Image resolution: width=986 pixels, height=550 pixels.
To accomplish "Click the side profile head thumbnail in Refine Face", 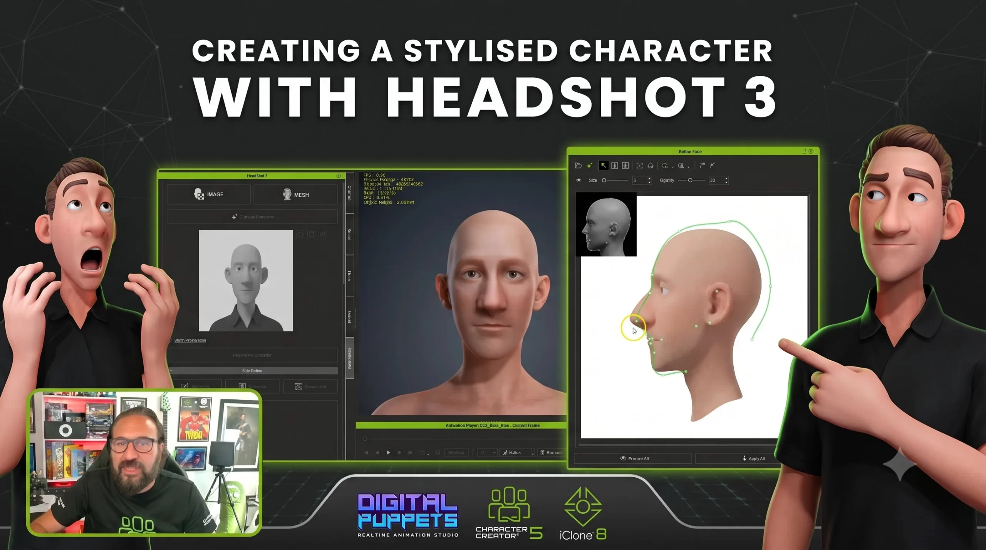I will (x=606, y=224).
